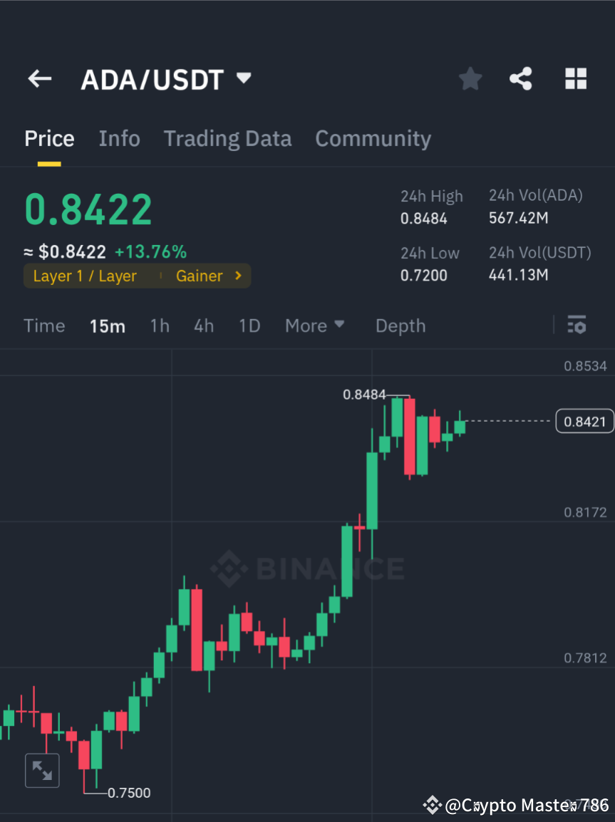Expand the More timeframe dropdown
This screenshot has height=822, width=615.
[314, 326]
